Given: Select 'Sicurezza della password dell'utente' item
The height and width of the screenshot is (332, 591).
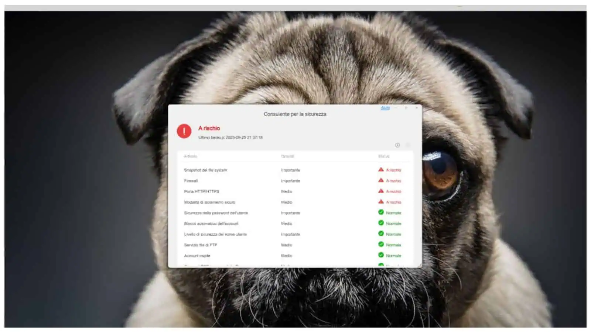Looking at the screenshot, I should 216,213.
